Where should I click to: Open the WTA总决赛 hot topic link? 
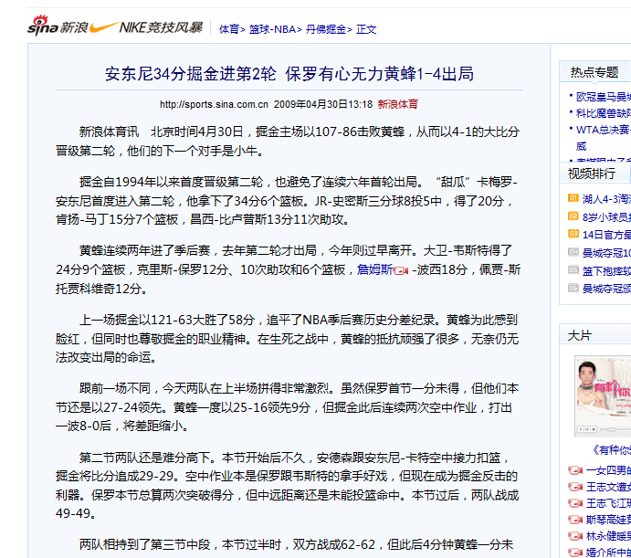coord(604,130)
